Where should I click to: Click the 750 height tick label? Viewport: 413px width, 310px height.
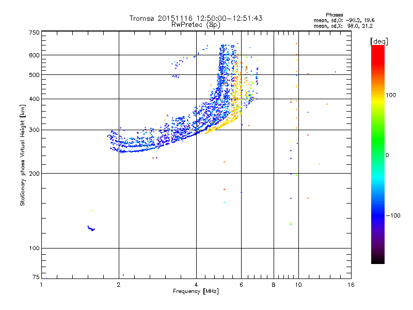point(34,33)
